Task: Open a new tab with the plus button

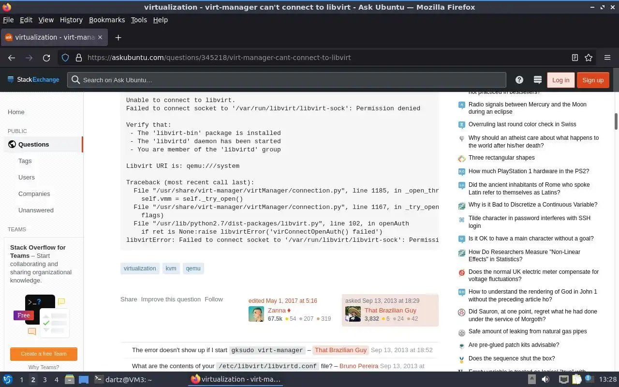Action: [118, 37]
